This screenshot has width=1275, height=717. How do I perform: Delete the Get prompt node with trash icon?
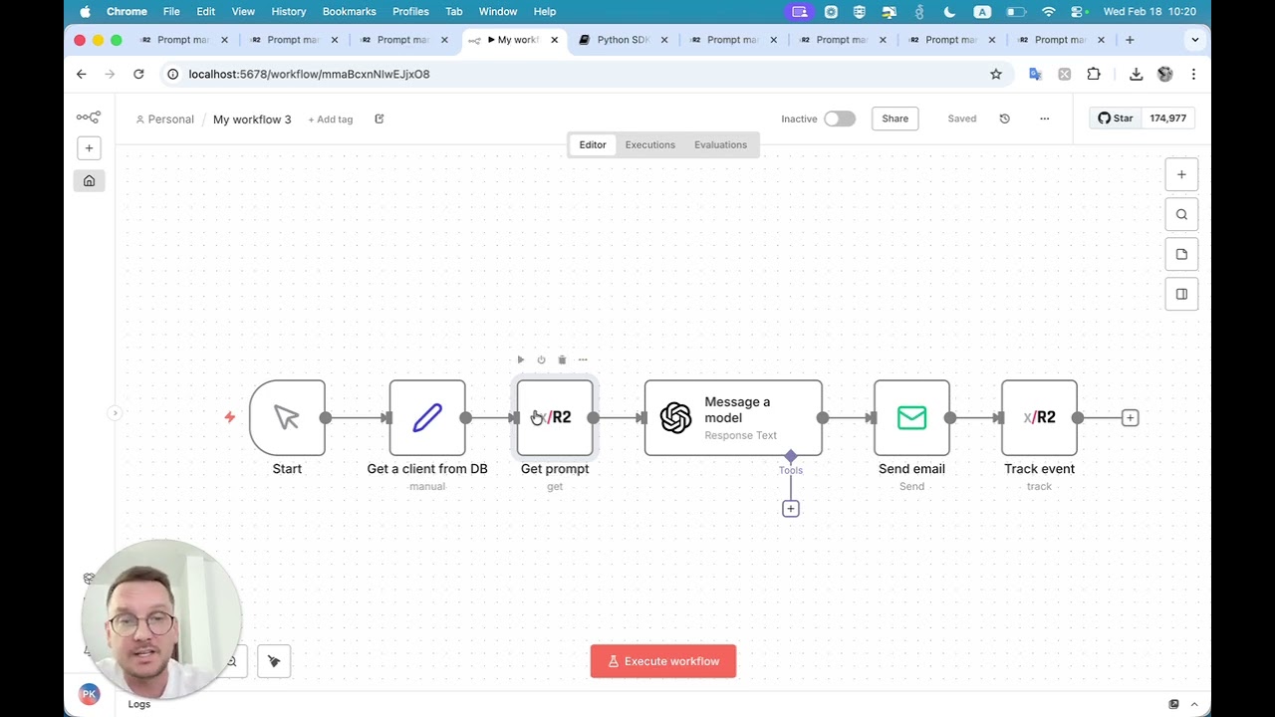point(562,359)
